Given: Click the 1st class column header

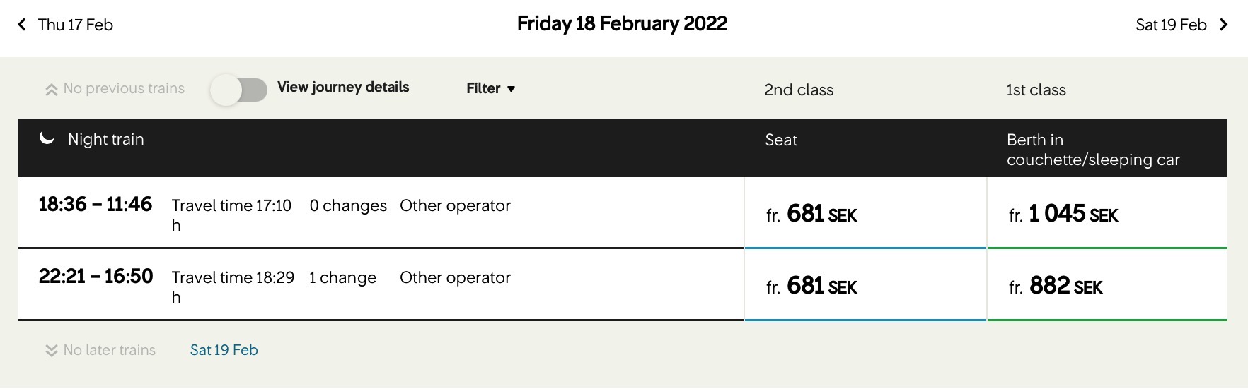Looking at the screenshot, I should [1036, 90].
